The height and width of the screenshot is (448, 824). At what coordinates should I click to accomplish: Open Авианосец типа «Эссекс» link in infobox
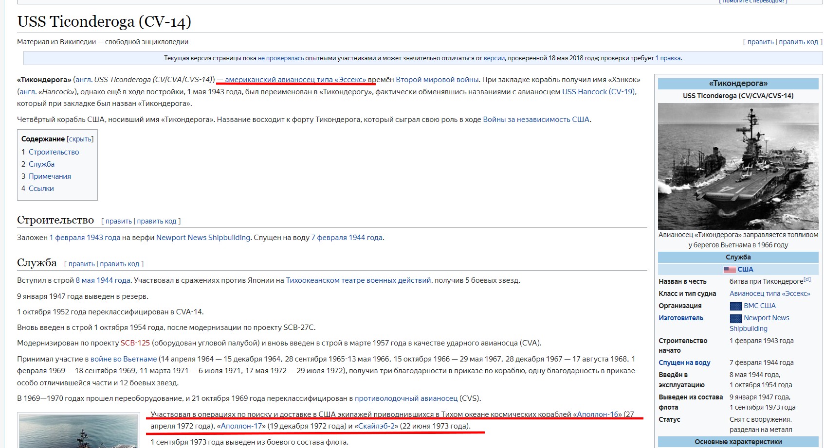[769, 293]
